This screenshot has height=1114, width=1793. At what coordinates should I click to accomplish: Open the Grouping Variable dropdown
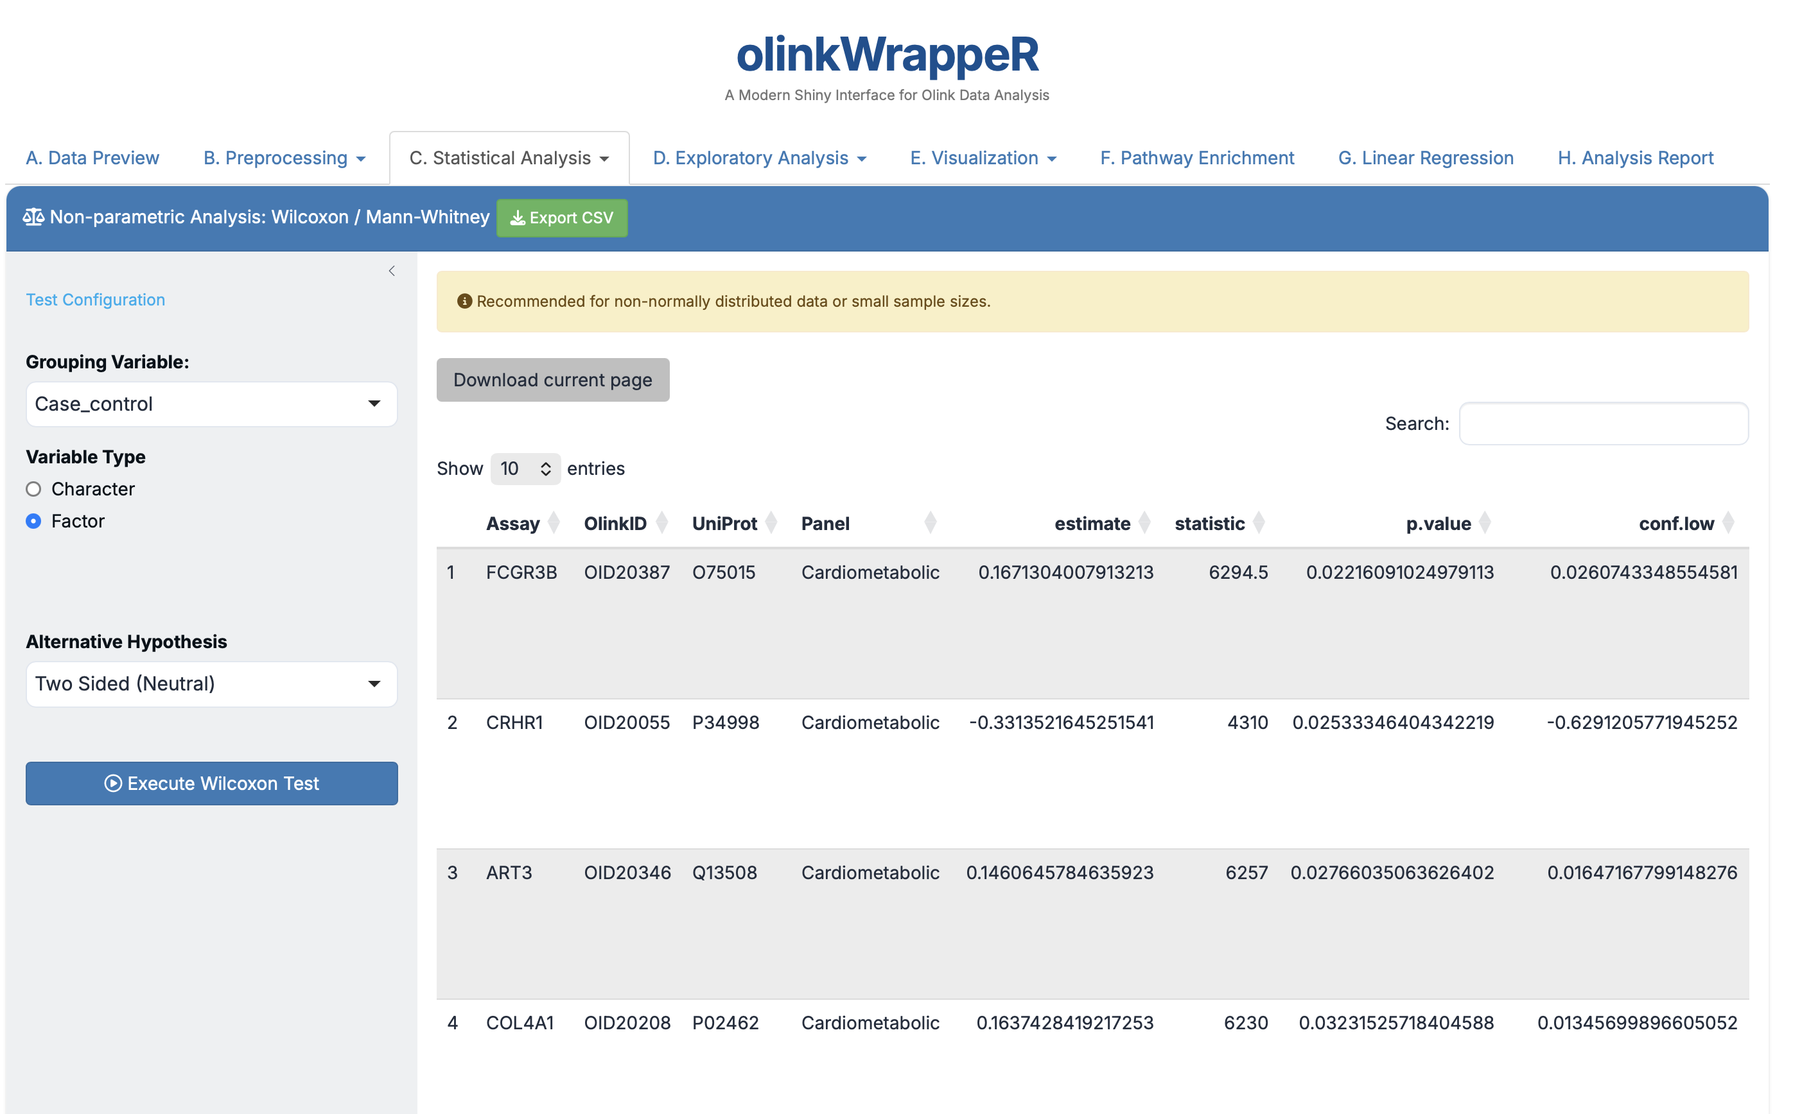211,404
